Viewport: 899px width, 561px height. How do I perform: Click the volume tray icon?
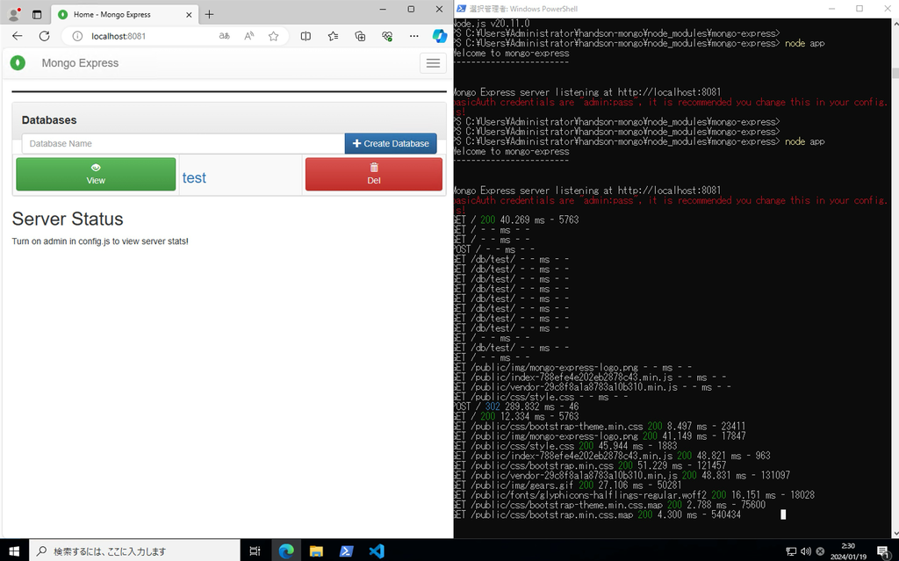pyautogui.click(x=806, y=551)
